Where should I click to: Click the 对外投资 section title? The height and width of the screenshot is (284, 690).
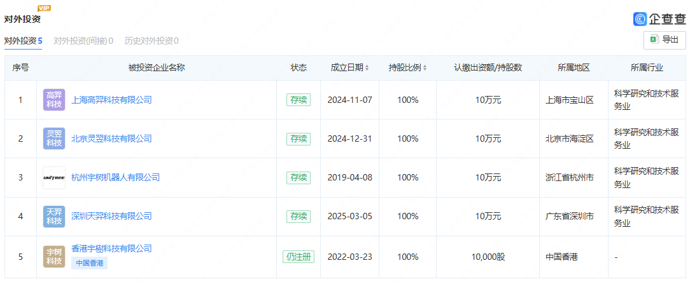[22, 19]
